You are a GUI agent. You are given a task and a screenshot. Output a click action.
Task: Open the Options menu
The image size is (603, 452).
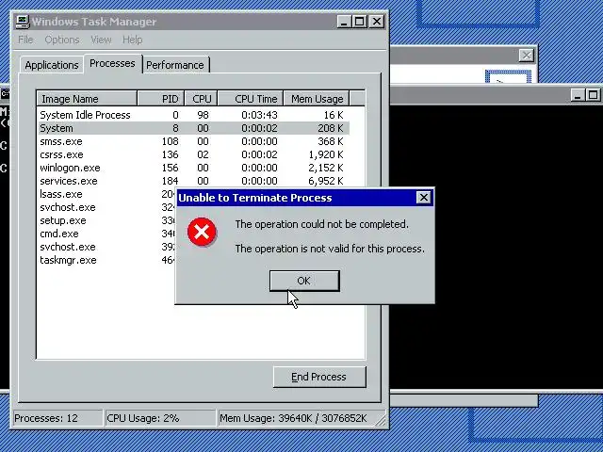point(62,40)
